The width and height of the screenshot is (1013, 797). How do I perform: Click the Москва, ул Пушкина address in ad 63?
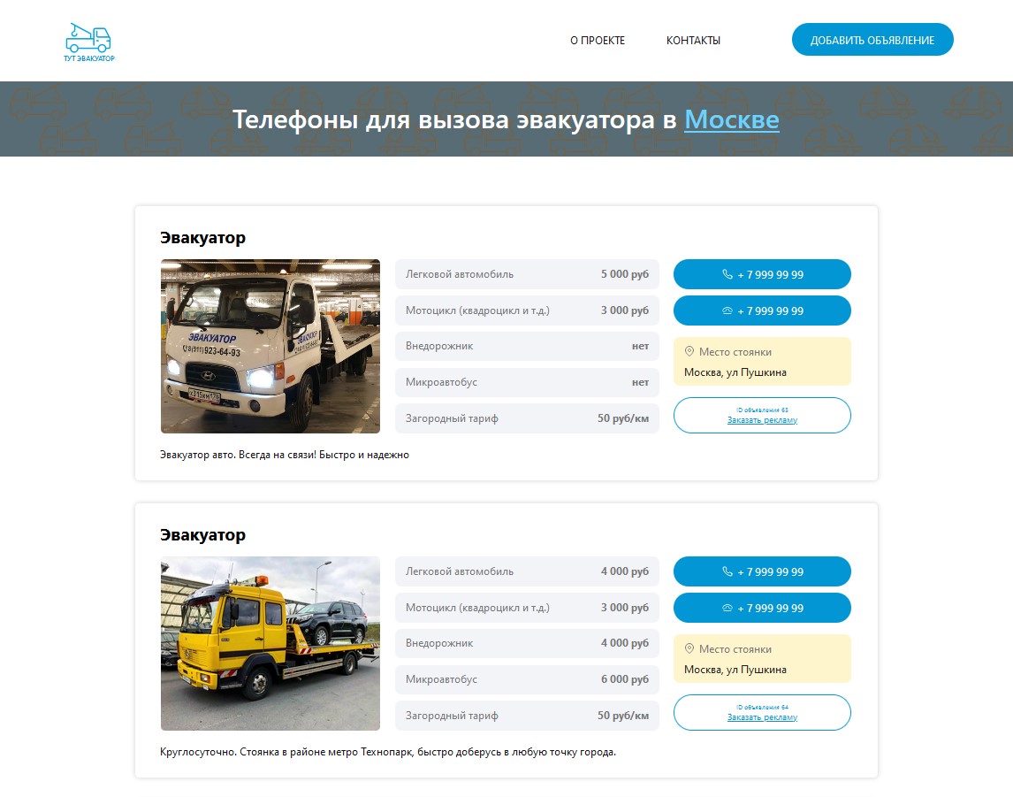735,372
